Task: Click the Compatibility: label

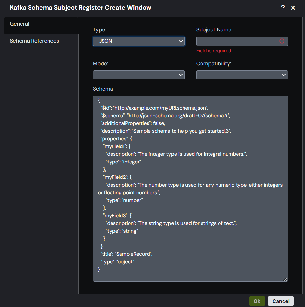Action: click(x=214, y=64)
